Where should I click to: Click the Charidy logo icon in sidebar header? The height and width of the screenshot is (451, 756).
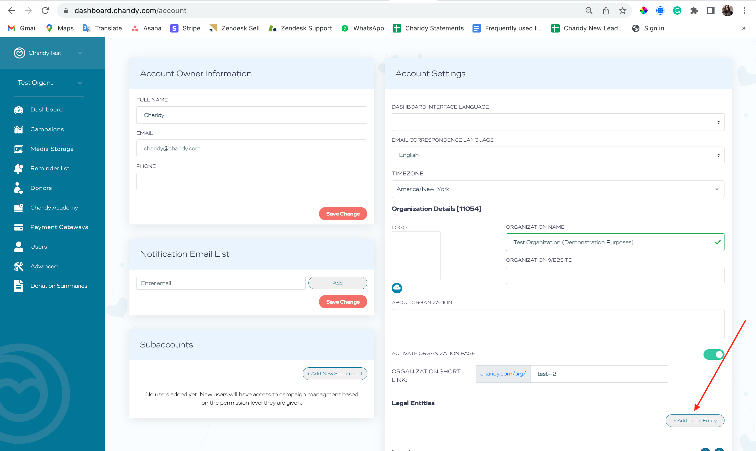[x=19, y=53]
